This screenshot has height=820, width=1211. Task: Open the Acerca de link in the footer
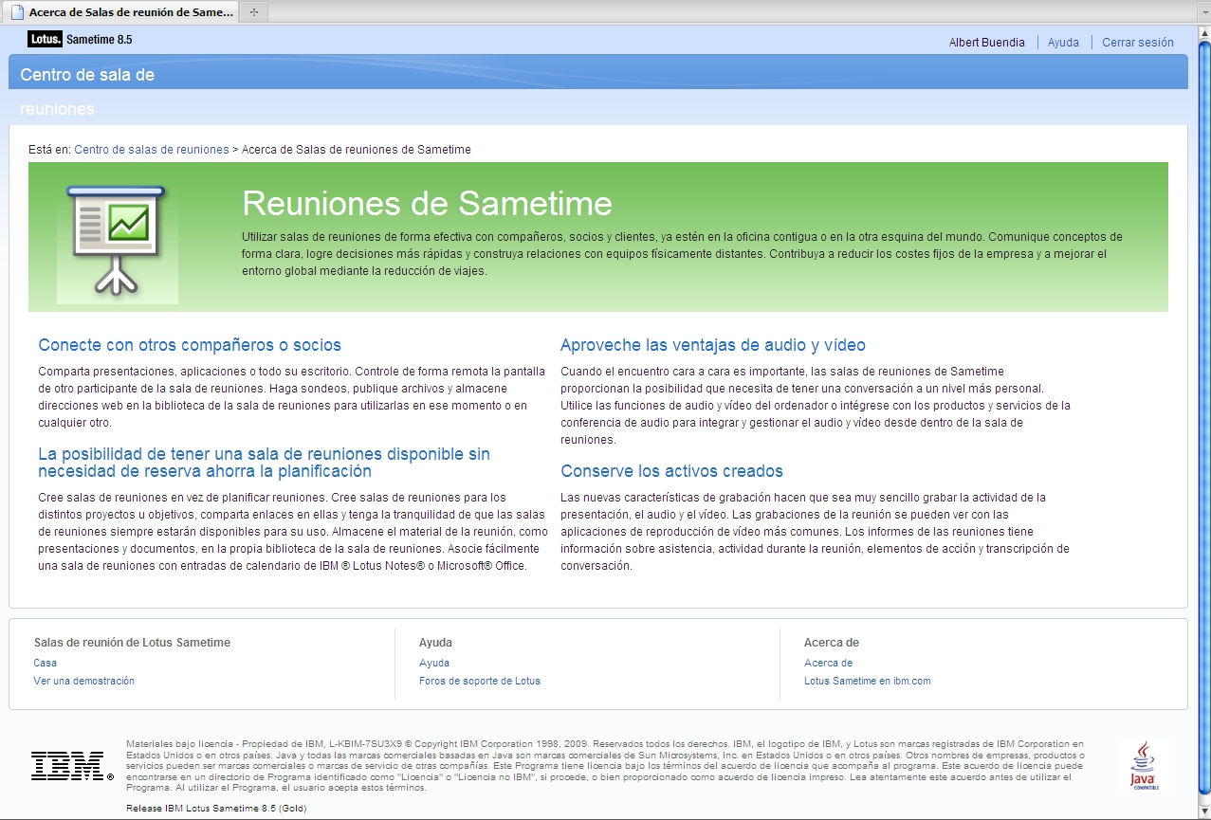coord(829,664)
